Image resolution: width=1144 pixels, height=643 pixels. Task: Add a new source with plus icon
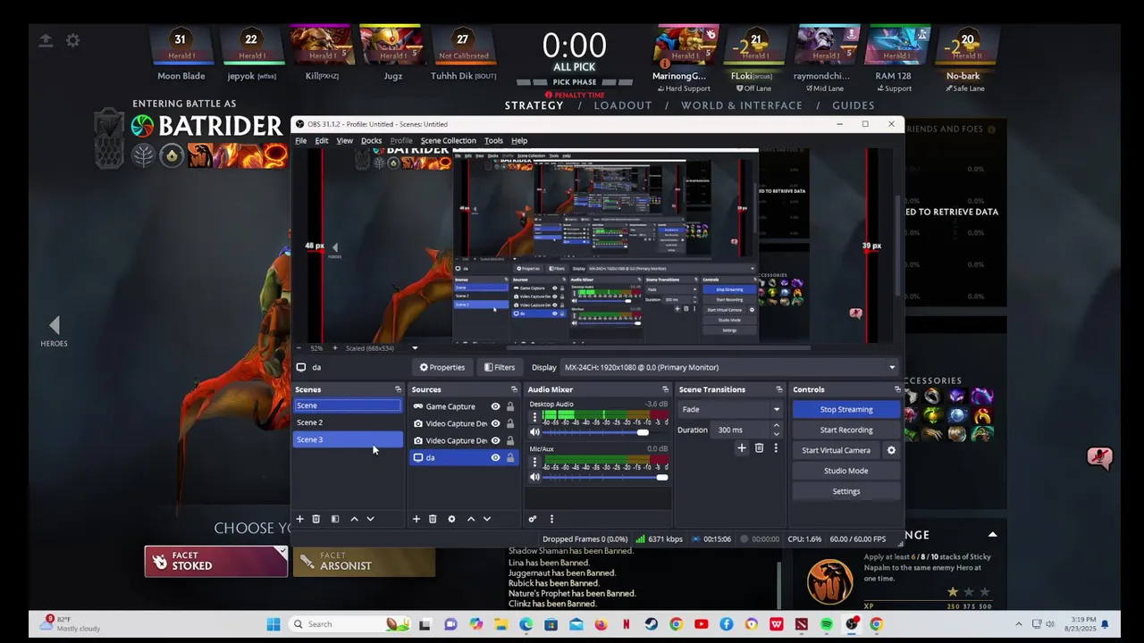coord(416,519)
